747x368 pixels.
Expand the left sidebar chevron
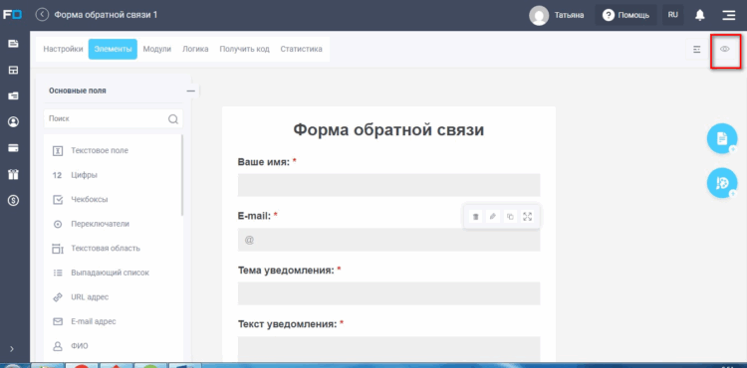(x=12, y=349)
